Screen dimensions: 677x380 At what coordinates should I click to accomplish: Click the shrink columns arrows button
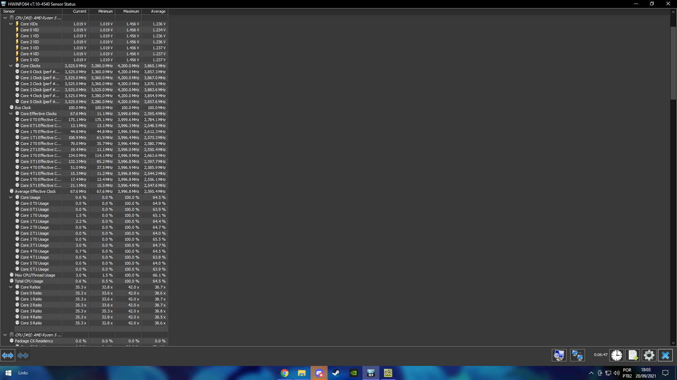[x=23, y=355]
